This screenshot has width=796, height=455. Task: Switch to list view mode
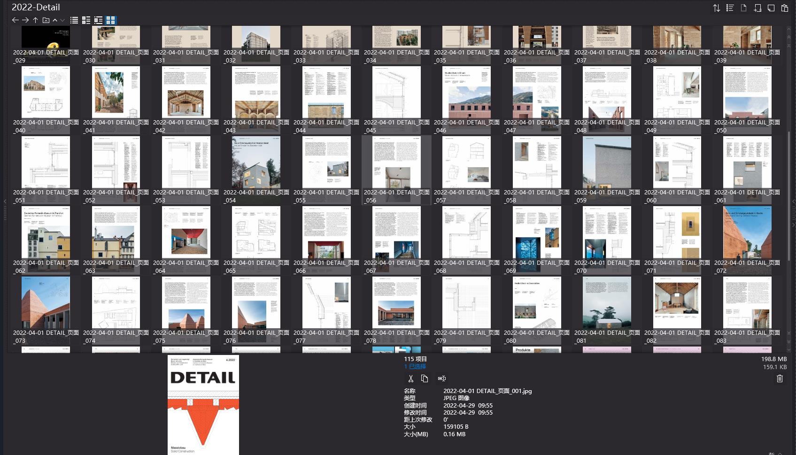pyautogui.click(x=74, y=20)
